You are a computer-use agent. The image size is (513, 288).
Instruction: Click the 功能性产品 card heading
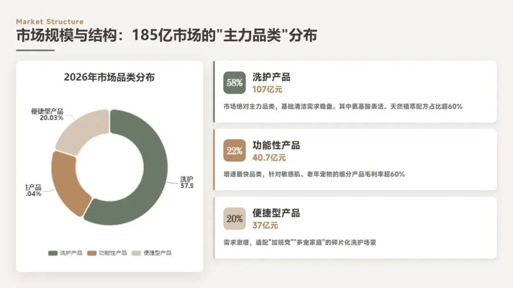point(276,145)
